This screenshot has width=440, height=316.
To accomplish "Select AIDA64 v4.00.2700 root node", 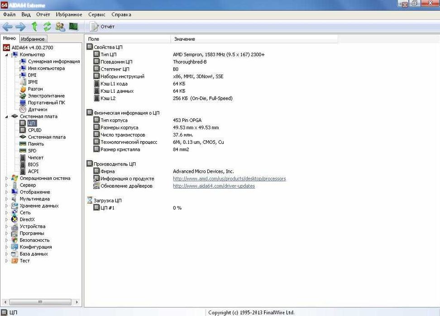I will [x=32, y=47].
